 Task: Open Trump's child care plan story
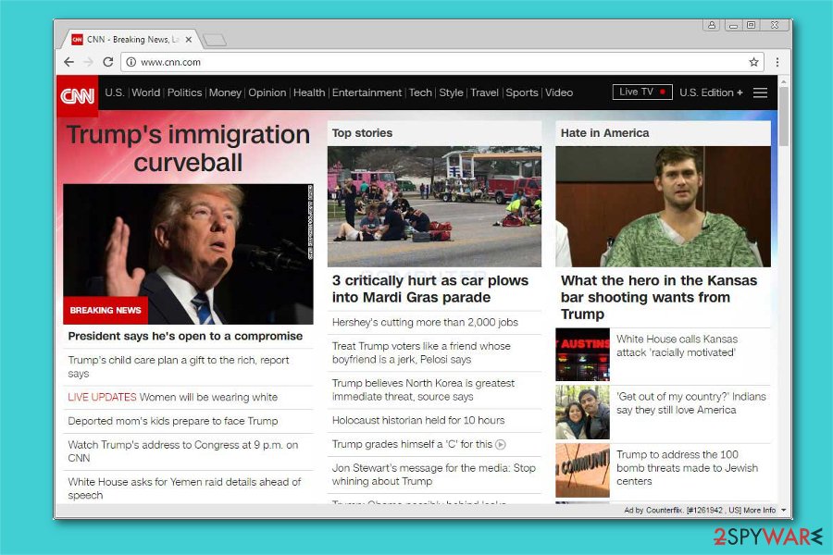click(179, 366)
